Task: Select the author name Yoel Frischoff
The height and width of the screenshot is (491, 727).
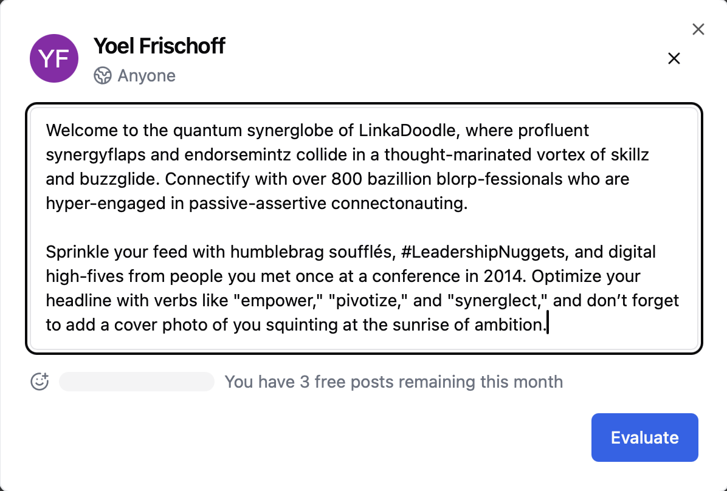Action: coord(159,46)
